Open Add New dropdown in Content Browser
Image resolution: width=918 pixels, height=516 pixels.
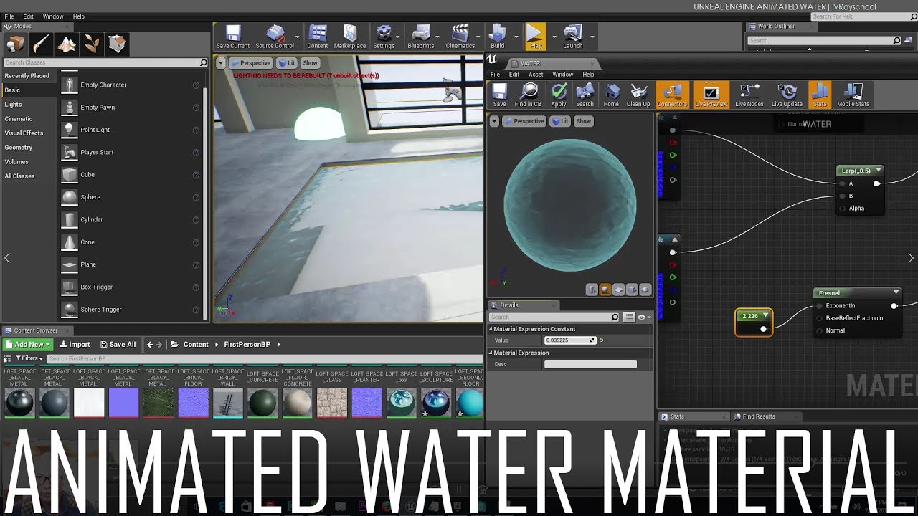click(x=28, y=344)
